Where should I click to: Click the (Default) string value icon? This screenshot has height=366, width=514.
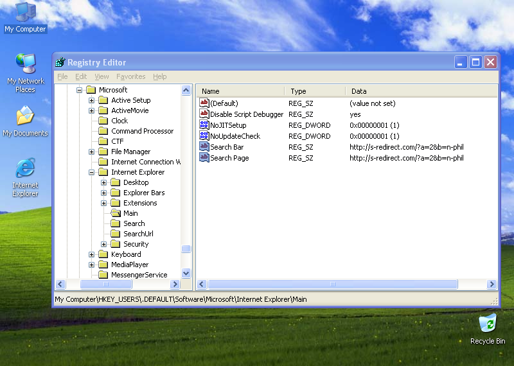204,103
